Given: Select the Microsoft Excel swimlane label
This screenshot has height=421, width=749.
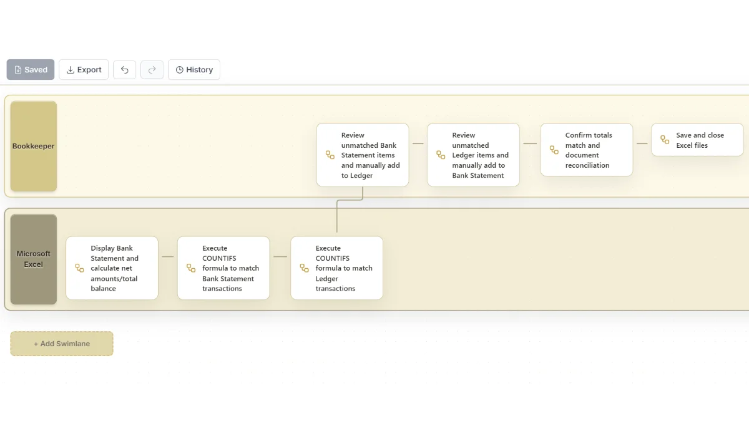Looking at the screenshot, I should [33, 259].
